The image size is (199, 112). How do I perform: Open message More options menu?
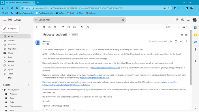point(186,41)
